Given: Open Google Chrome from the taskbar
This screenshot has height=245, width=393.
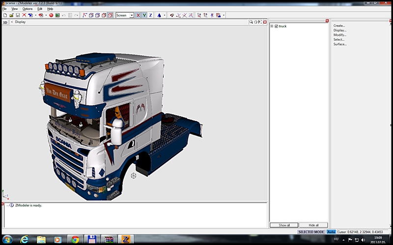Looking at the screenshot, I should tap(75, 240).
